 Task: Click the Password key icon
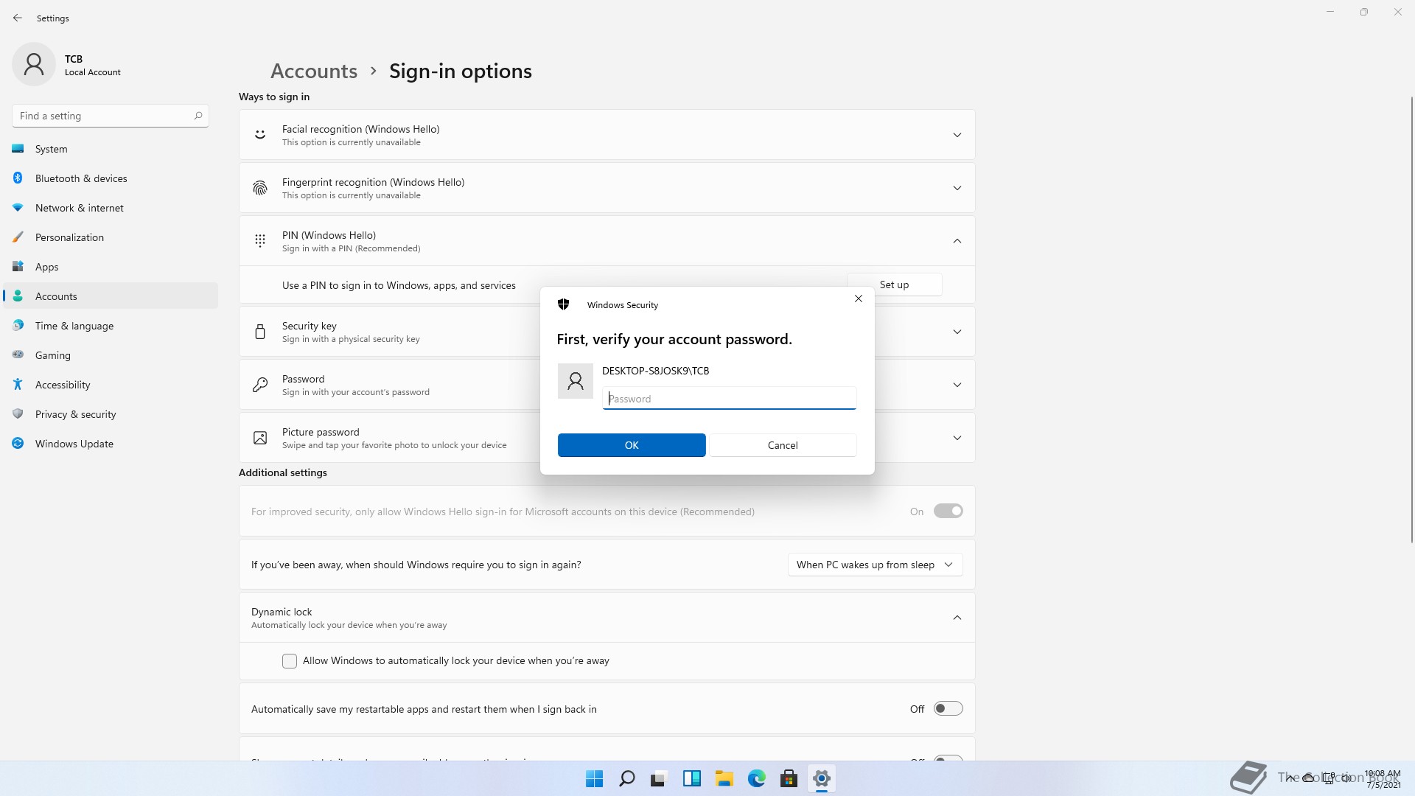pos(260,385)
